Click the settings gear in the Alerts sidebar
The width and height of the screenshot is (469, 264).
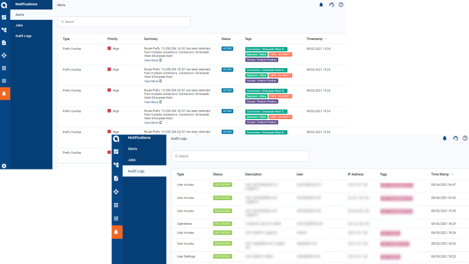[x=4, y=166]
